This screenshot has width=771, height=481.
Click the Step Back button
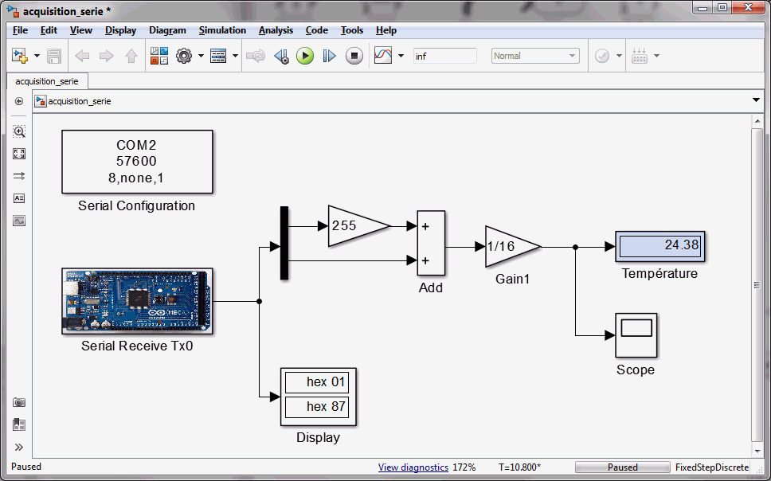pyautogui.click(x=281, y=56)
